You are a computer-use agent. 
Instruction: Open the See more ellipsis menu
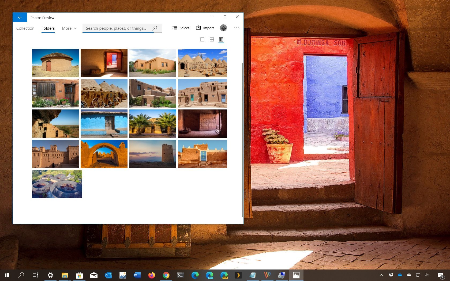(x=237, y=28)
